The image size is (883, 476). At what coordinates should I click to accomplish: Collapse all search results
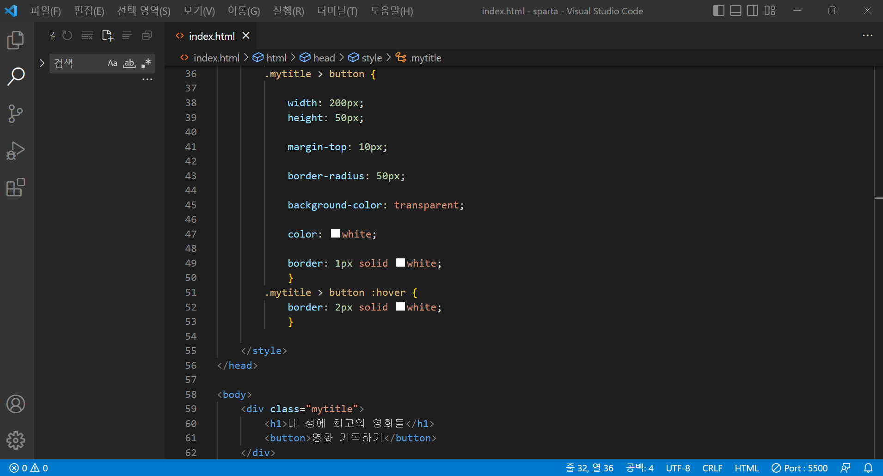[x=147, y=36]
